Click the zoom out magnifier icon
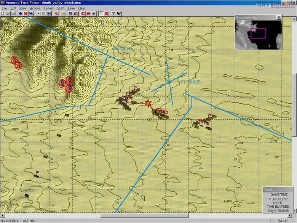This screenshot has height=223, width=297. pos(31,13)
